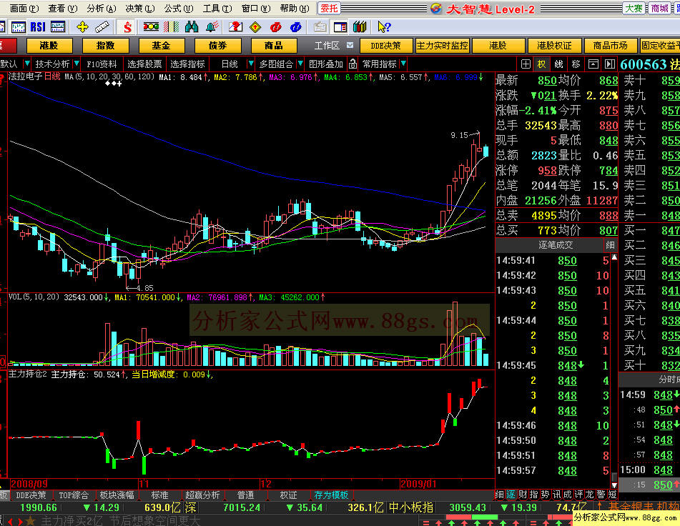This screenshot has width=680, height=526.
Task: Open the alarm bell alert icon
Action: pos(212,27)
